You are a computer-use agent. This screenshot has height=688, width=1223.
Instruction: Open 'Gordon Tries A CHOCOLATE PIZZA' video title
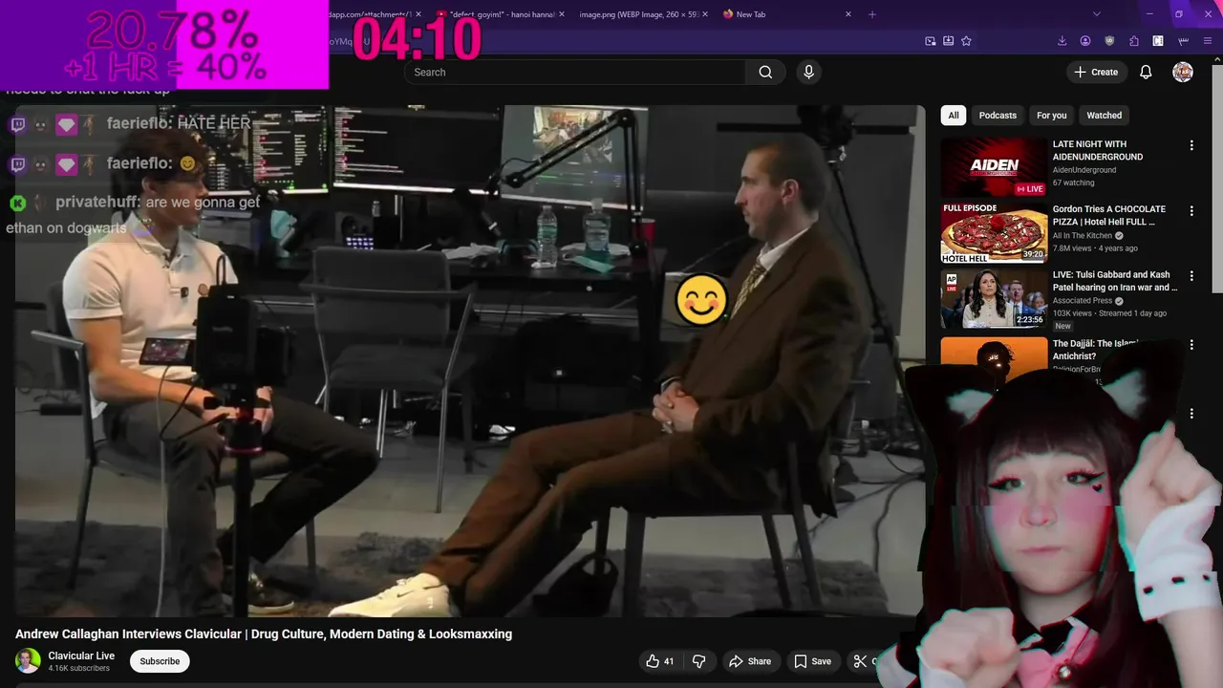tap(1109, 215)
